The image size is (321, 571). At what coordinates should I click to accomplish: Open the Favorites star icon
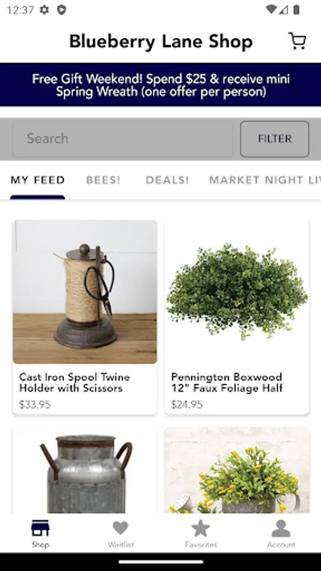point(201,528)
